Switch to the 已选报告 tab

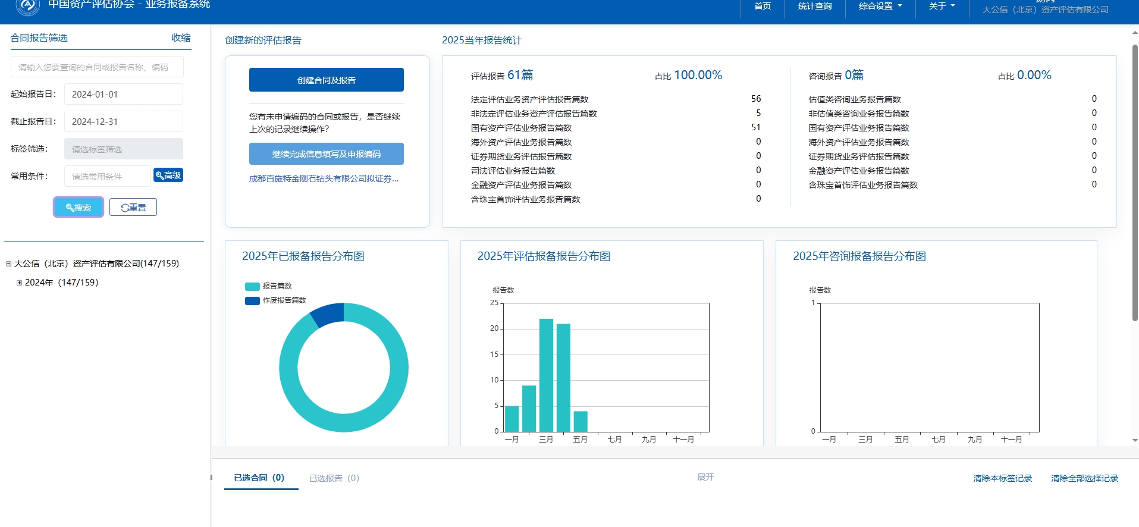[334, 478]
